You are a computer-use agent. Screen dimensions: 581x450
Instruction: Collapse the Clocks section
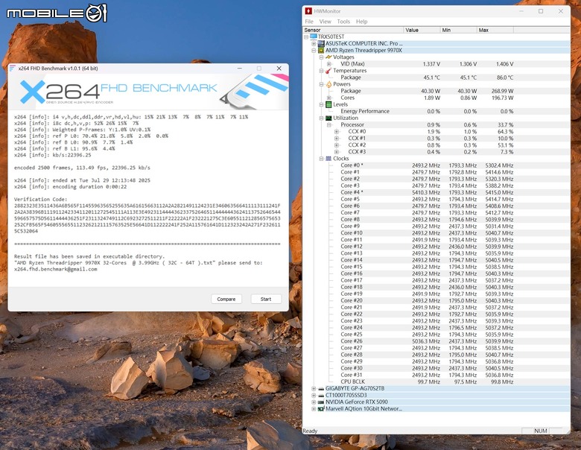click(x=321, y=159)
